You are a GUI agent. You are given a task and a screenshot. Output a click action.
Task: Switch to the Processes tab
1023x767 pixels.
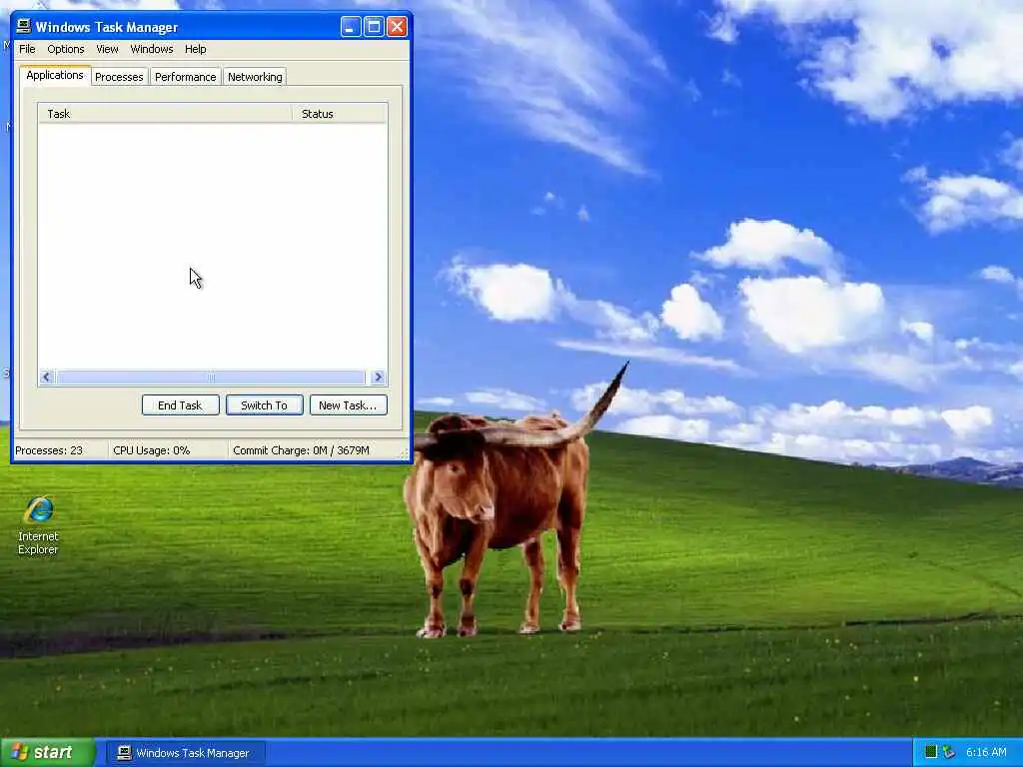119,77
